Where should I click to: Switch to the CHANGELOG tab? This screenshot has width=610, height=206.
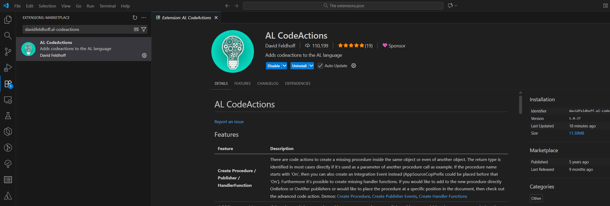(x=268, y=83)
